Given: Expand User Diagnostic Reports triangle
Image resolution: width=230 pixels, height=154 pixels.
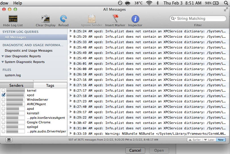Looking at the screenshot, I should pyautogui.click(x=3, y=56).
